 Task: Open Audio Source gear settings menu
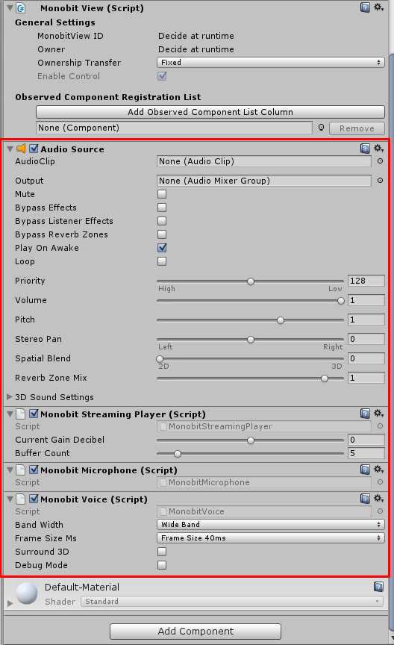pos(379,148)
